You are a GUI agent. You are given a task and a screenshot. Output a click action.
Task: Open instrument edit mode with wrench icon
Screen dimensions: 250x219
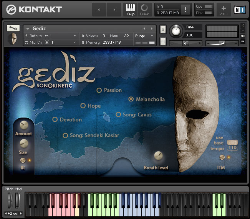[13, 28]
